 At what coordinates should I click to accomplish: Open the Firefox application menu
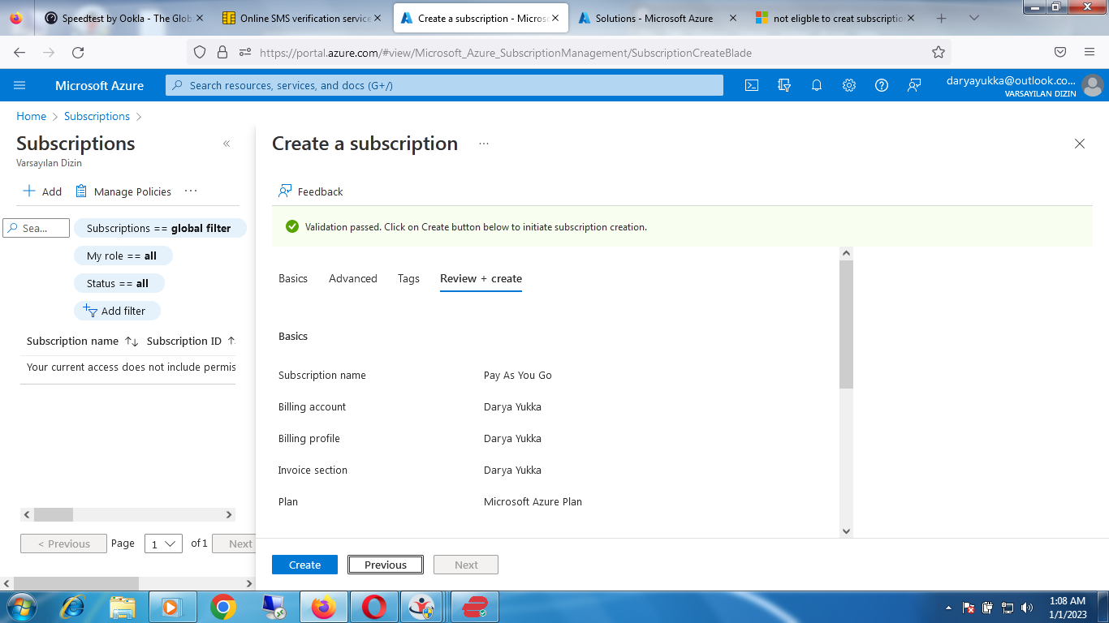[1090, 53]
